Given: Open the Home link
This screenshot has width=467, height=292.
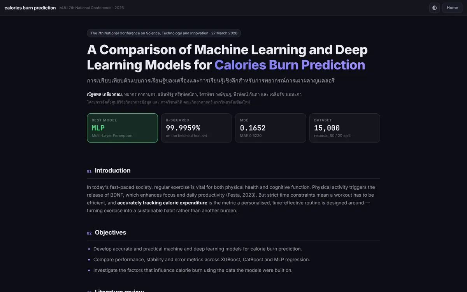Looking at the screenshot, I should click(x=452, y=8).
